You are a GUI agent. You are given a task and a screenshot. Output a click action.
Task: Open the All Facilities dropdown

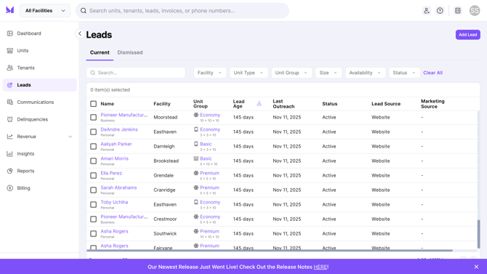point(45,11)
